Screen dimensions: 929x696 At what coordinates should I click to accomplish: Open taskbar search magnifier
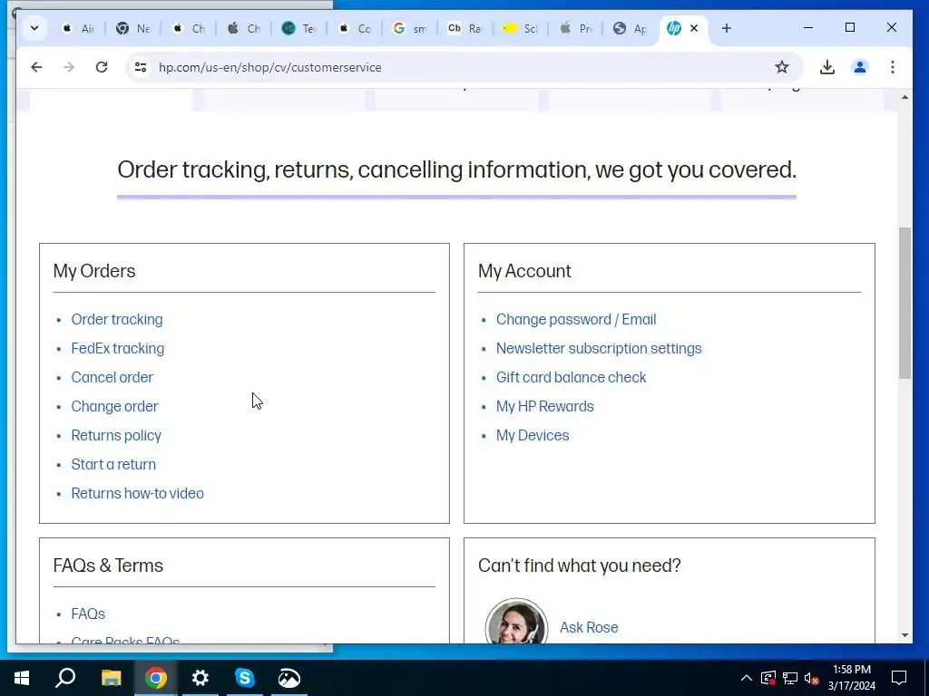(65, 678)
